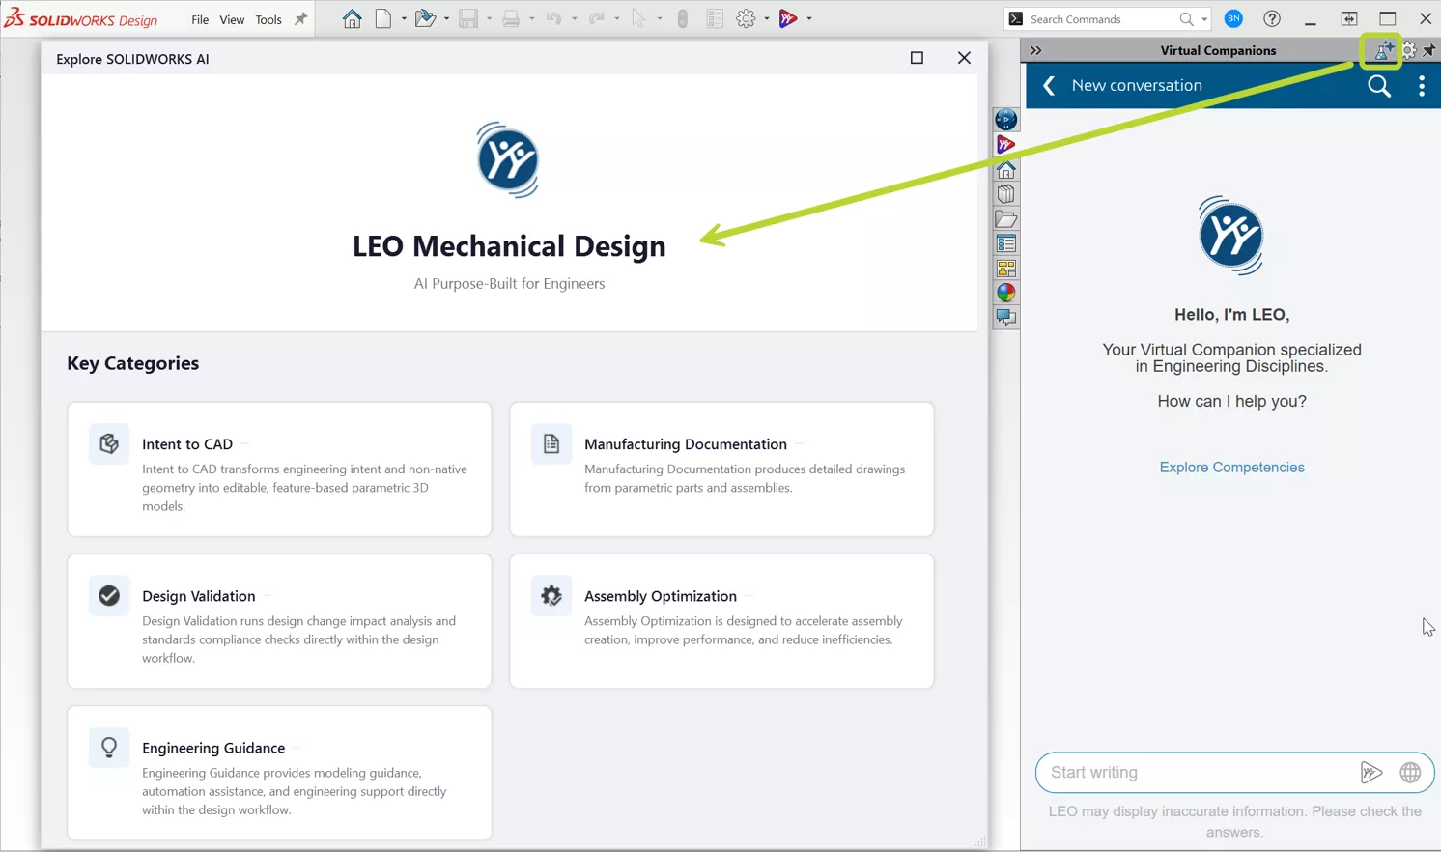The height and width of the screenshot is (852, 1441).
Task: Click the Undo arrow icon
Action: [553, 18]
